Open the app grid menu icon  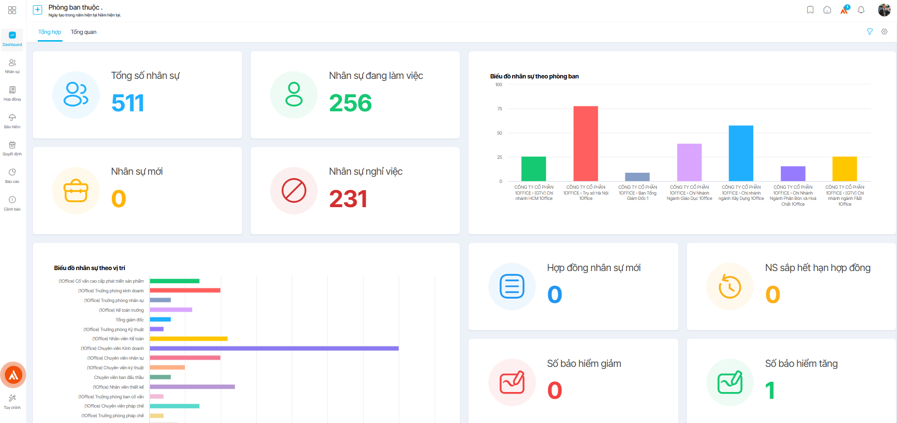12,10
